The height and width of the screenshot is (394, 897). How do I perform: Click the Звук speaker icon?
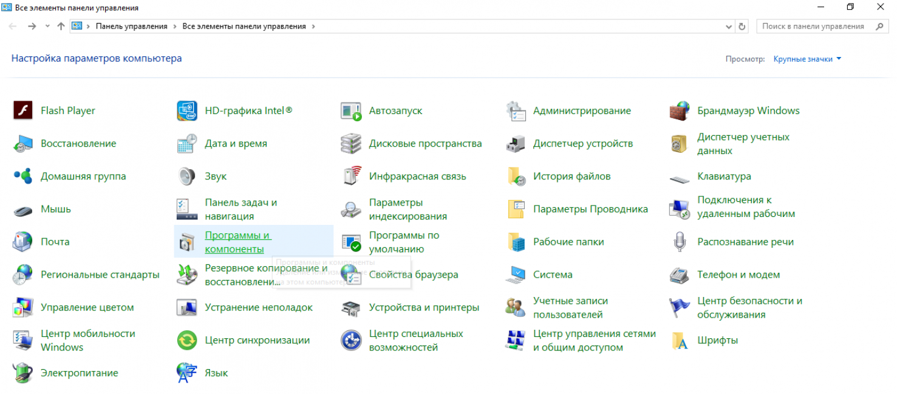click(187, 176)
